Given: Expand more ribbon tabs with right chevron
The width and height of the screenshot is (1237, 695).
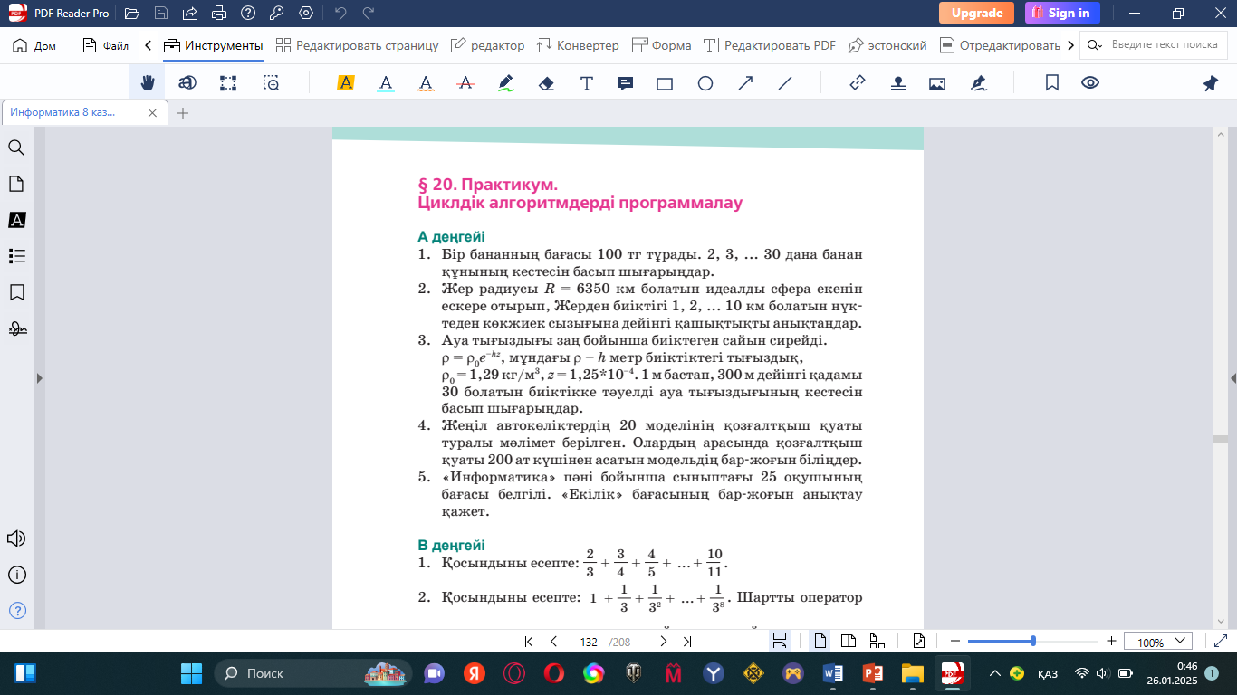Looking at the screenshot, I should (x=1071, y=45).
